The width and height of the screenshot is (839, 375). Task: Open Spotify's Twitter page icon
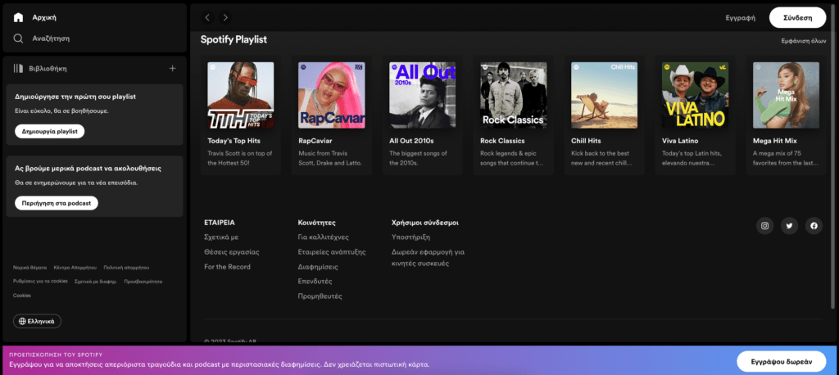[x=789, y=226]
